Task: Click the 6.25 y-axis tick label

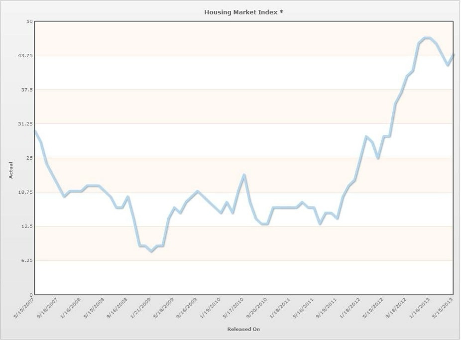Action: (x=27, y=260)
